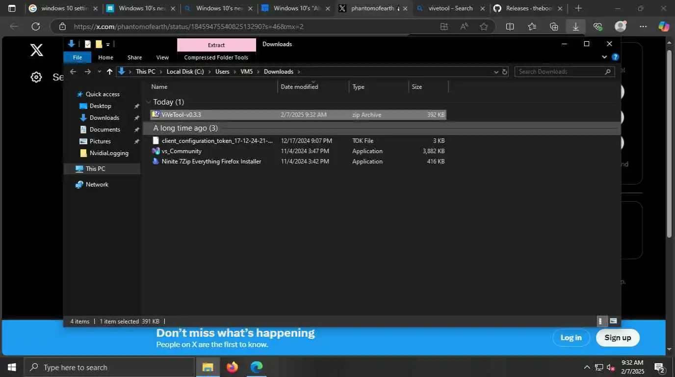Viewport: 675px width, 377px height.
Task: Click the taskbar search box
Action: click(109, 367)
